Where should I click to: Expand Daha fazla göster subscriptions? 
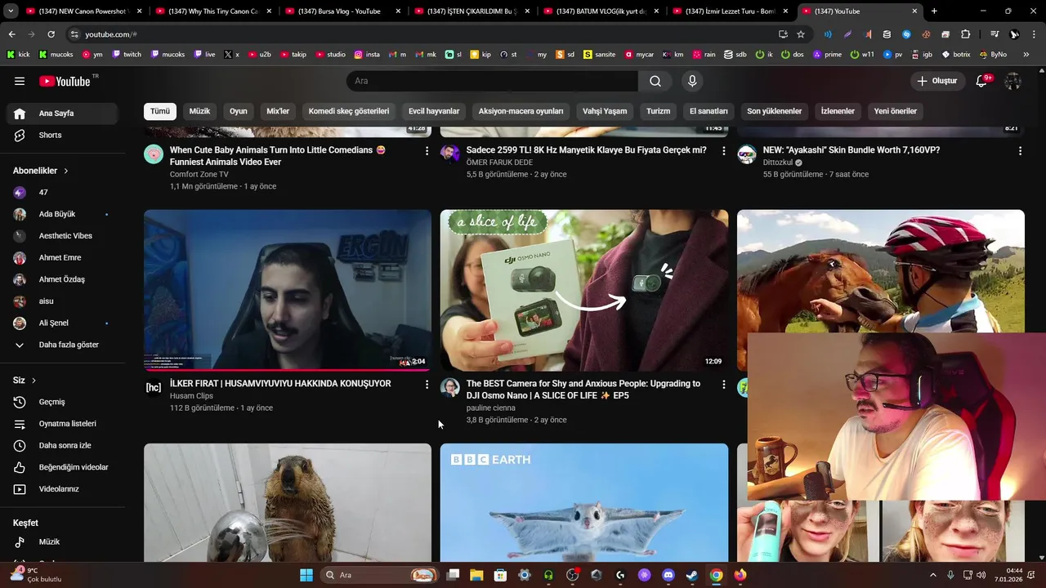pos(62,345)
